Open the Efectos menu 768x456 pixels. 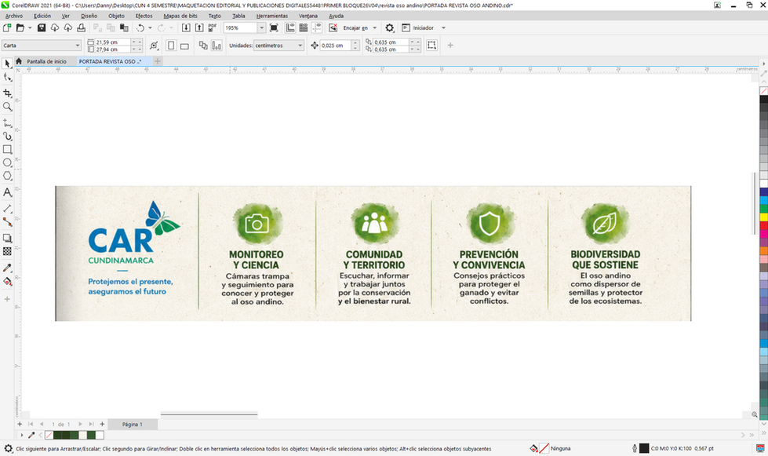(144, 16)
